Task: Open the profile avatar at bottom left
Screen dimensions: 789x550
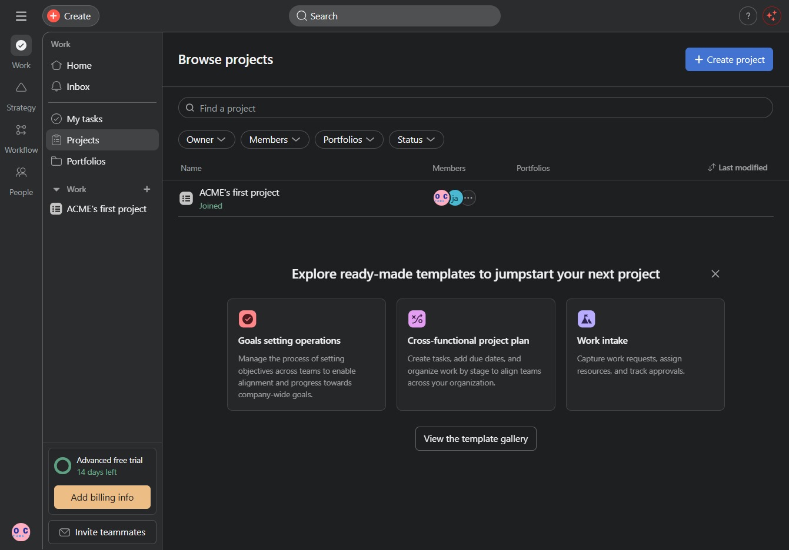Action: [x=21, y=532]
